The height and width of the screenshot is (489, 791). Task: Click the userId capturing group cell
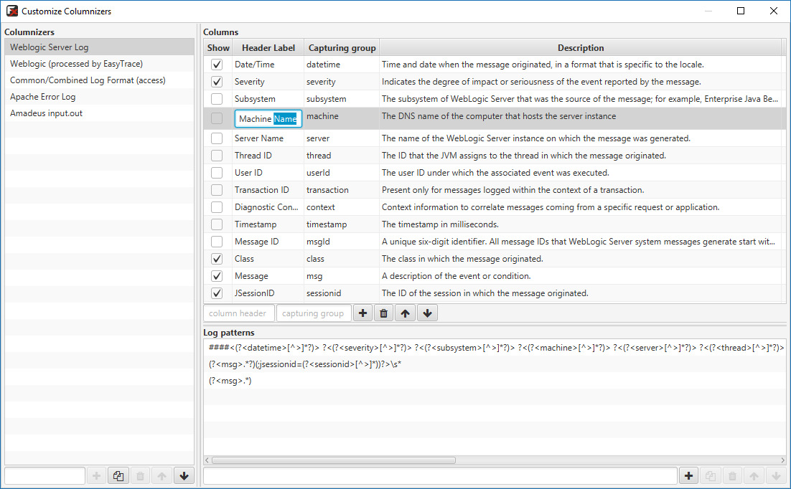(x=342, y=172)
